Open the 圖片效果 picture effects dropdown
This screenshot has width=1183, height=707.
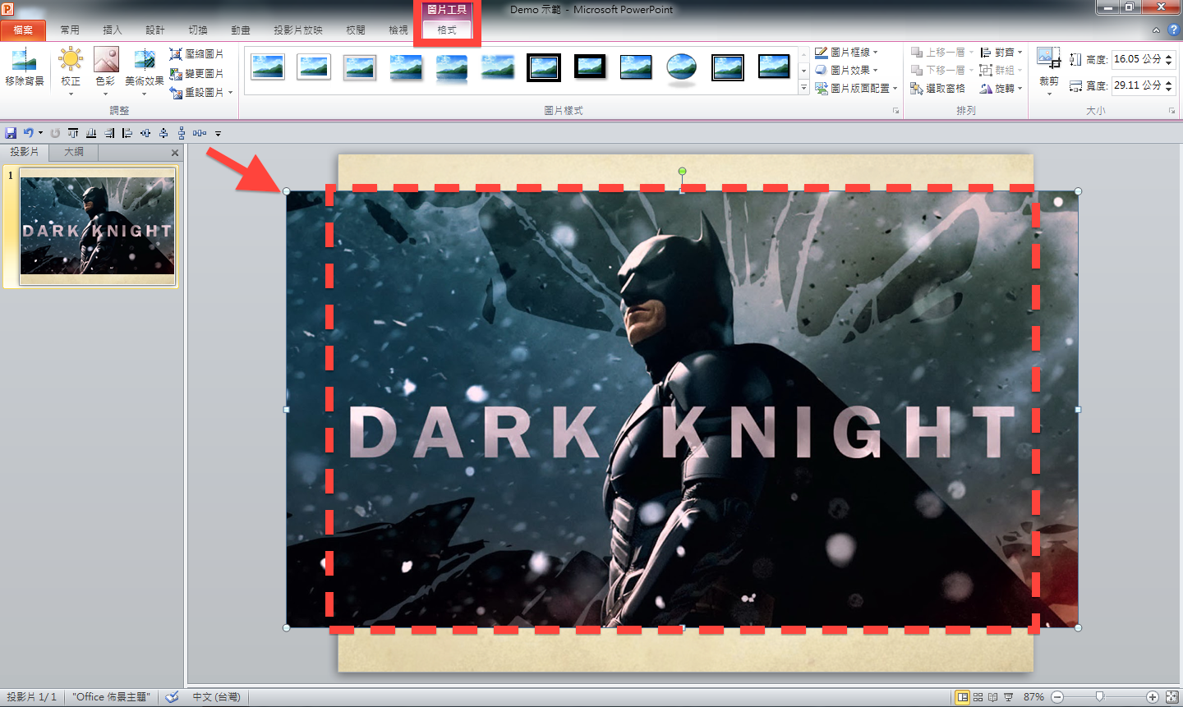(847, 71)
